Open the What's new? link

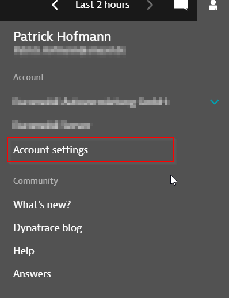(42, 204)
